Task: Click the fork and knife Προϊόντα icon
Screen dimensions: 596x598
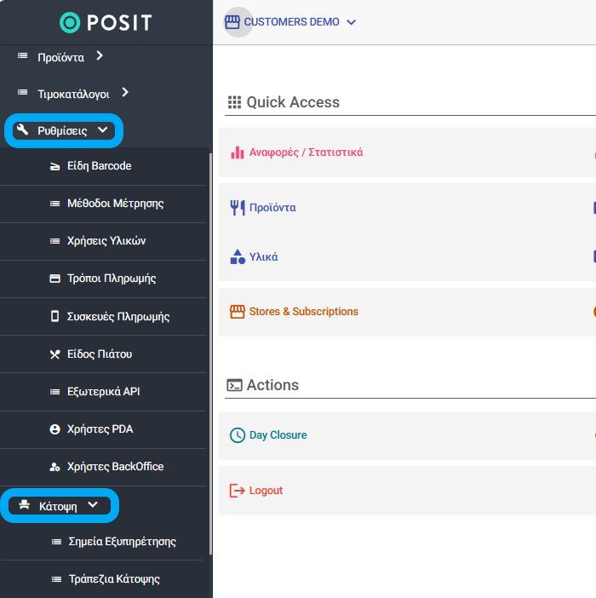Action: pos(238,208)
